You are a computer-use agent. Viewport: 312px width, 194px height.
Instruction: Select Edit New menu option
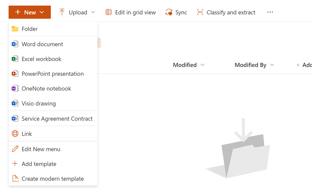(41, 149)
